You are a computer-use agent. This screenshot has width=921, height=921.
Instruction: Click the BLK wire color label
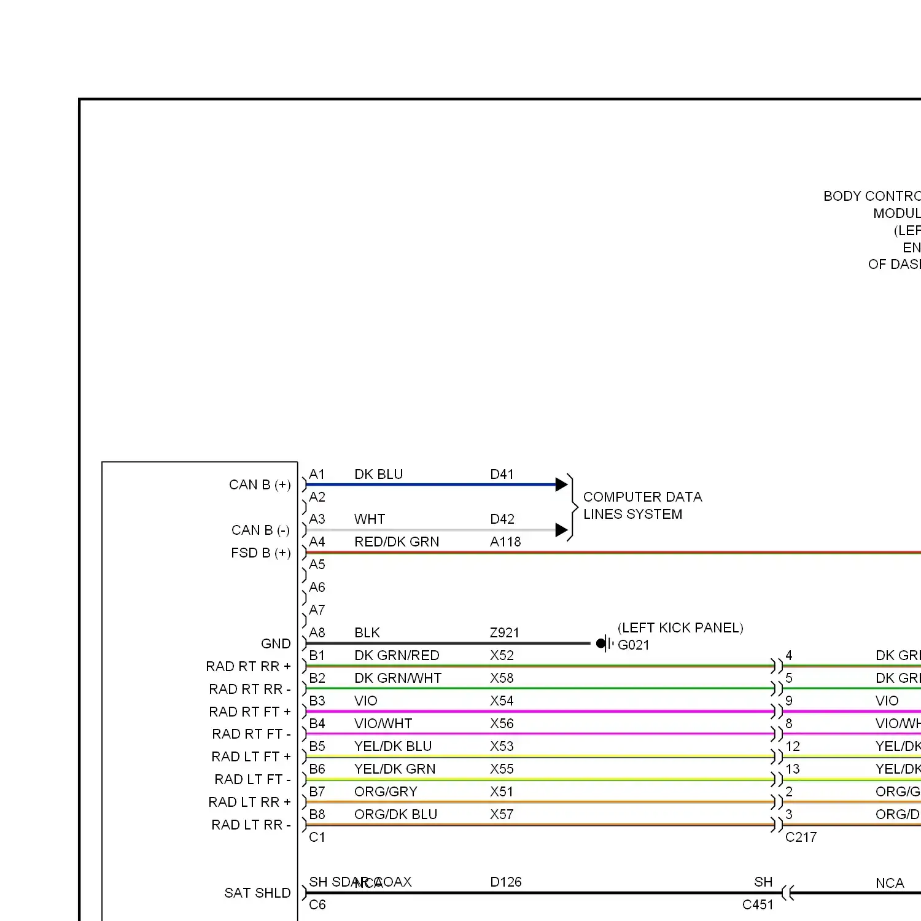tap(367, 632)
